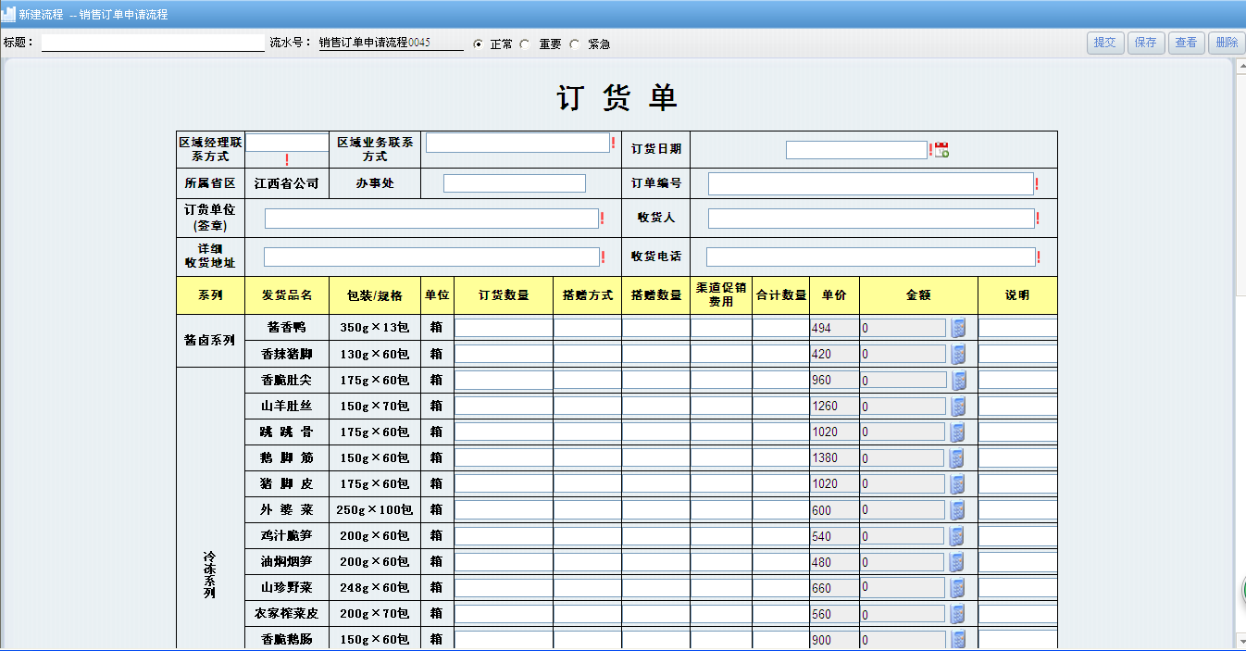The image size is (1246, 651).
Task: Select the 紧急 priority radio button
Action: (x=574, y=44)
